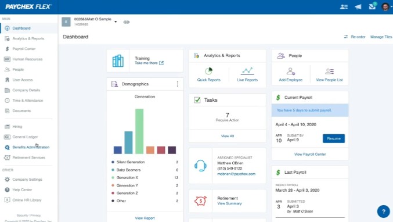Open the user profile avatar

pos(385,6)
